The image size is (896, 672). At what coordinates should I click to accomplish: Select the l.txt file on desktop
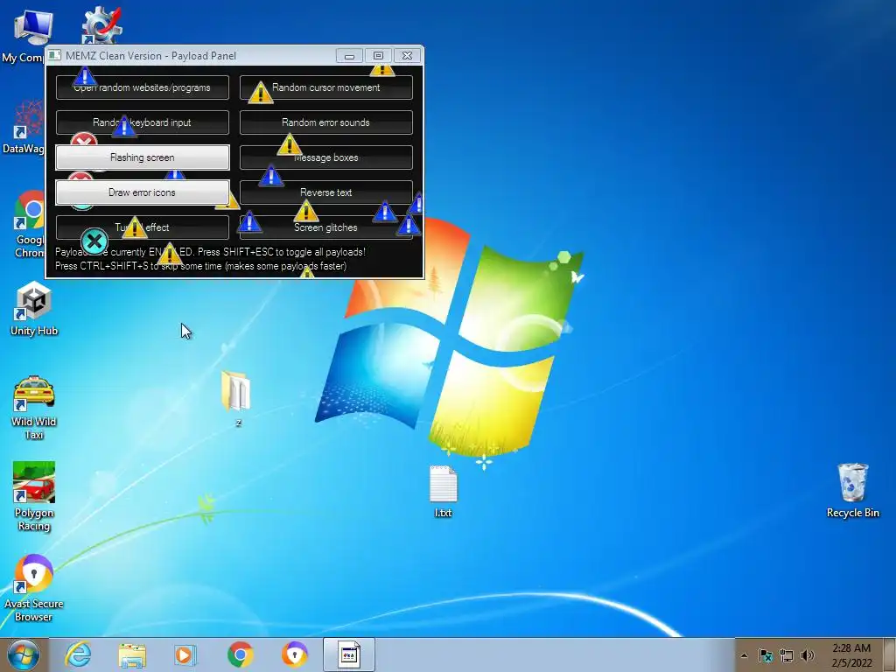443,492
